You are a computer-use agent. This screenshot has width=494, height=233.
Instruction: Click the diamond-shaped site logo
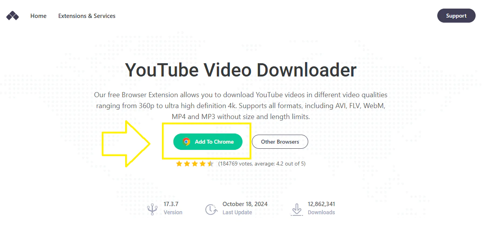click(13, 16)
